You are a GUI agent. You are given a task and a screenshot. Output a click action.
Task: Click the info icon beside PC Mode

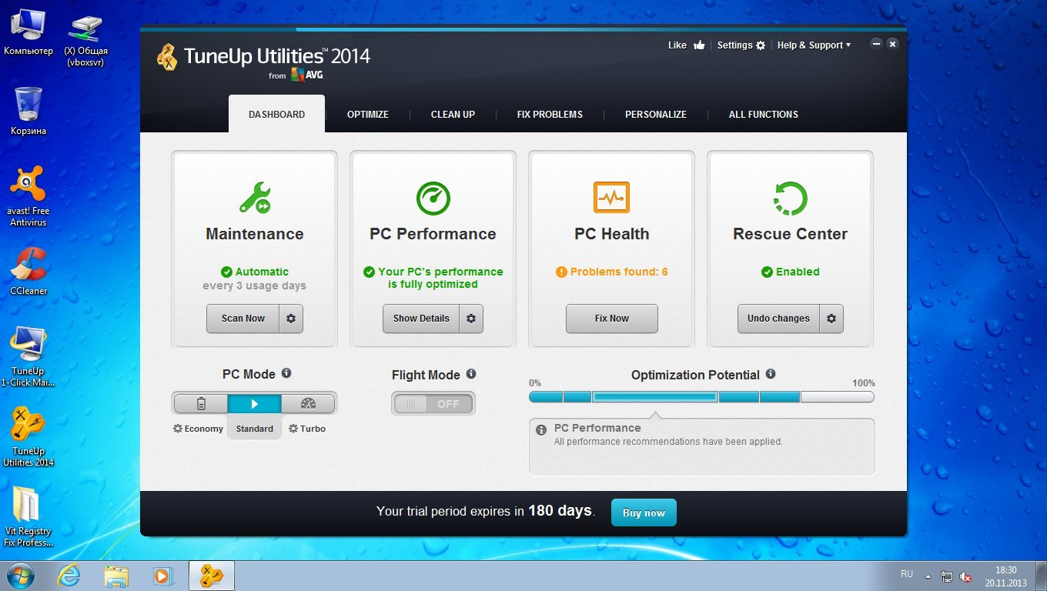pyautogui.click(x=286, y=372)
